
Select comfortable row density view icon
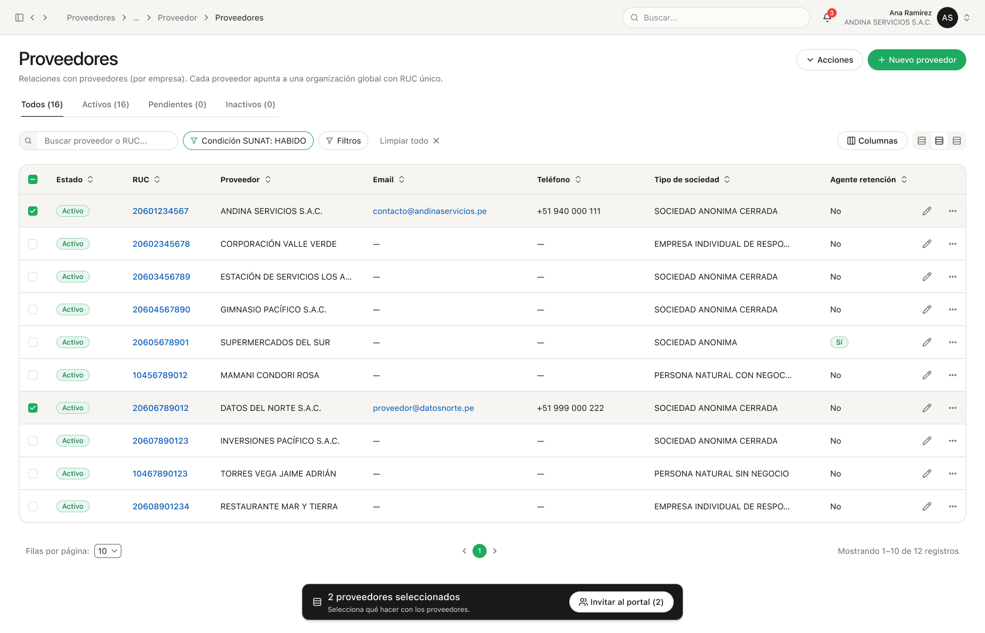coord(957,141)
